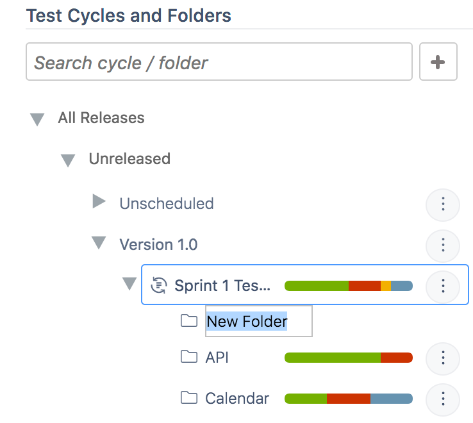Click the Sprint 1 Test execution progress bar
The width and height of the screenshot is (473, 423).
(x=348, y=285)
